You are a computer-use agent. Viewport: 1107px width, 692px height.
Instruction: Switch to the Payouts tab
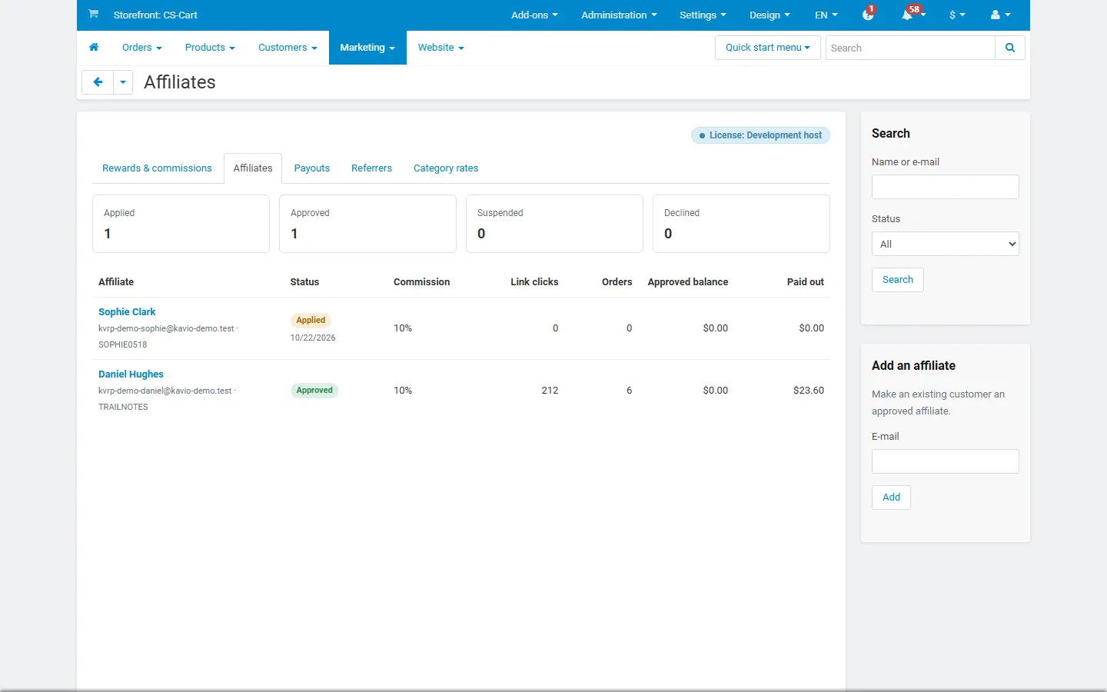(312, 168)
